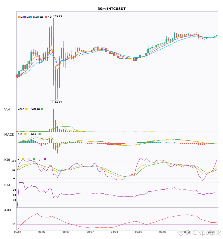This screenshot has width=223, height=239.
Task: Click the purple J line swatch
Action: click(45, 159)
